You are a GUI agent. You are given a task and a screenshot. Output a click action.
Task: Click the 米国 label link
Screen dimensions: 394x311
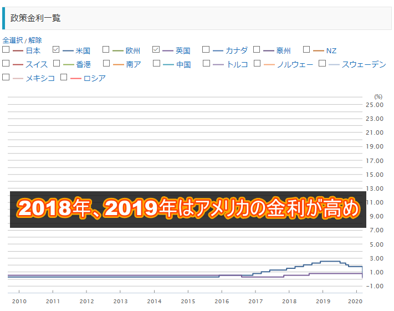(83, 51)
